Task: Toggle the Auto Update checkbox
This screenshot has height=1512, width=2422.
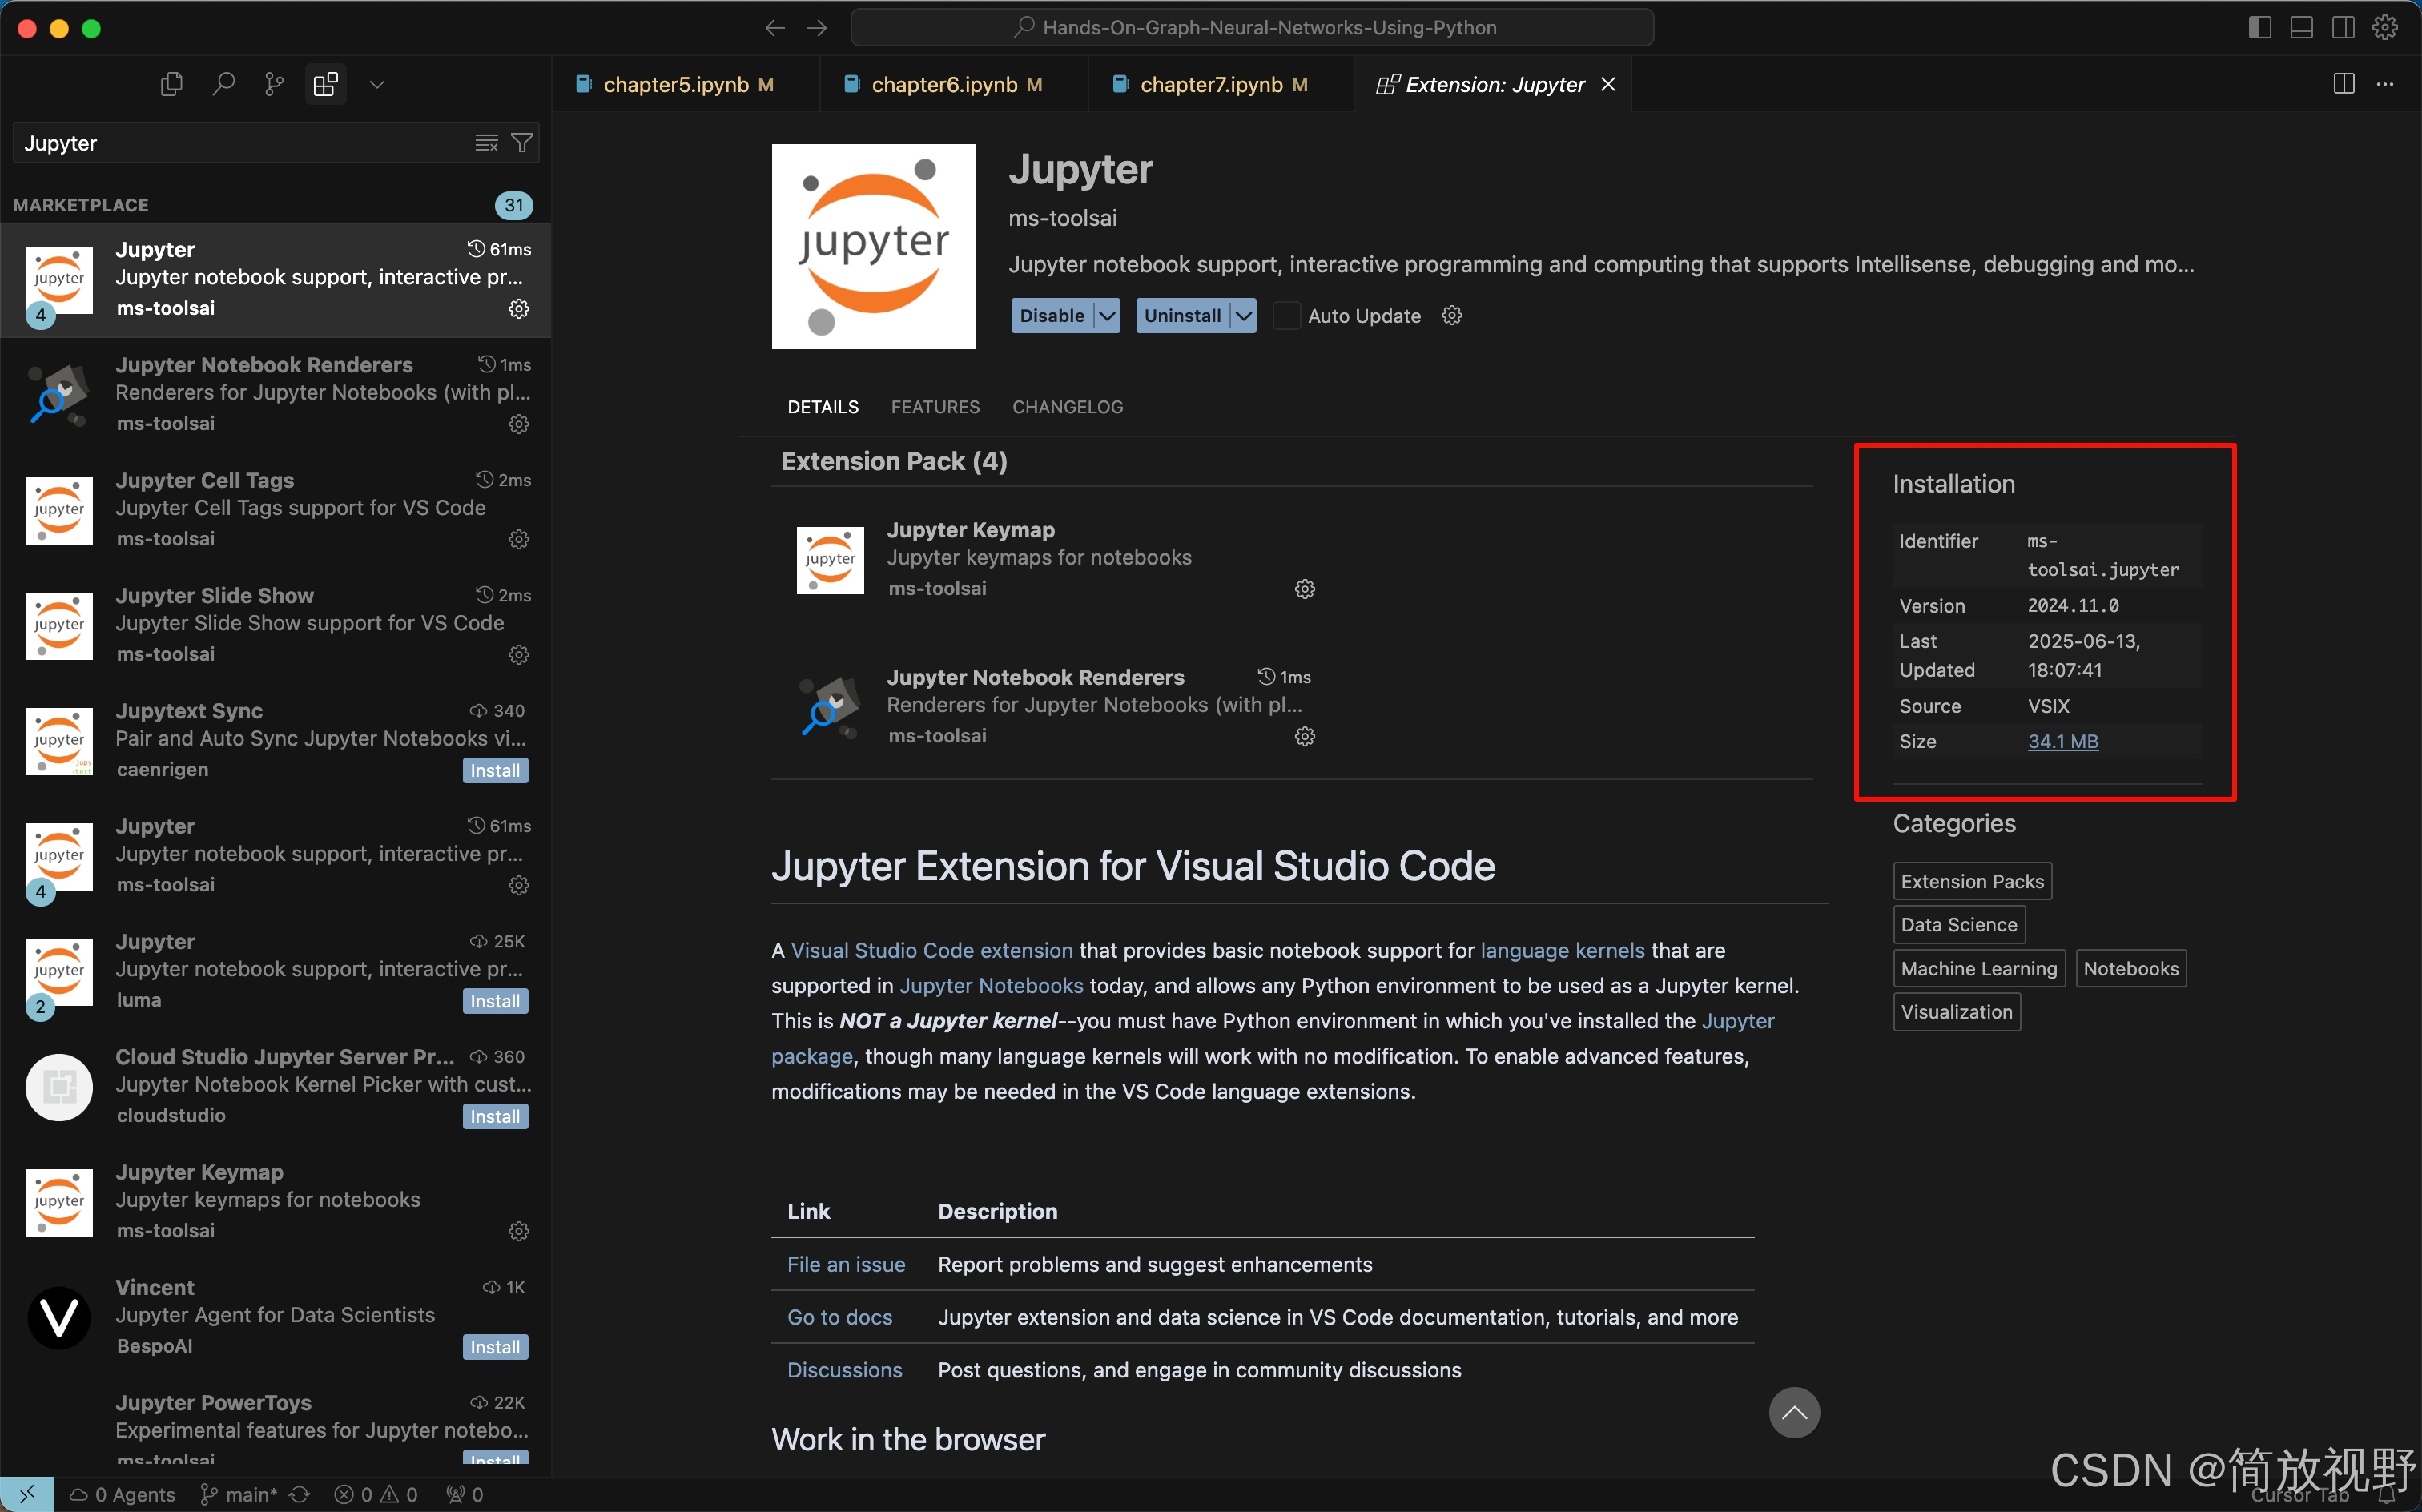Action: tap(1287, 316)
